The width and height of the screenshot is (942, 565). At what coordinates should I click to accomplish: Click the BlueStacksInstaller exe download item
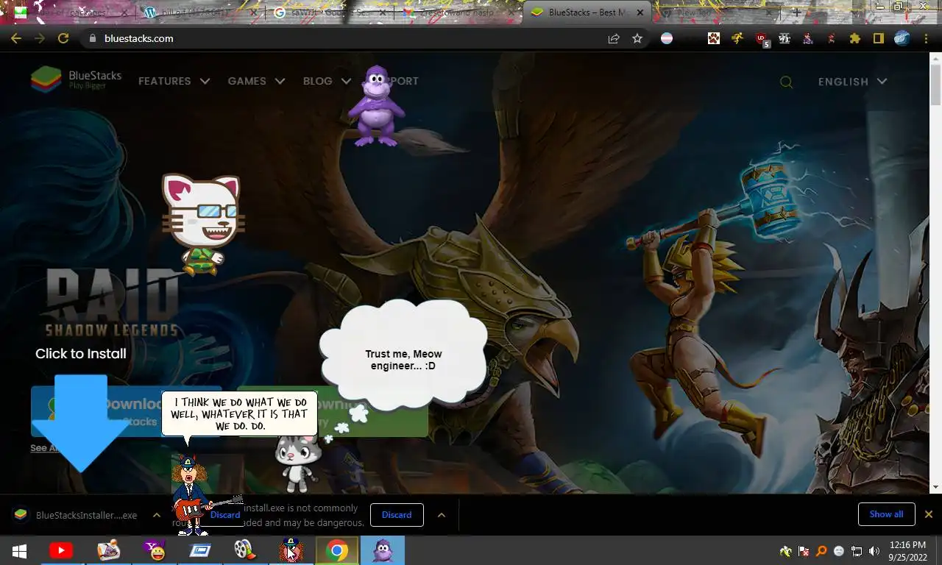tap(76, 515)
